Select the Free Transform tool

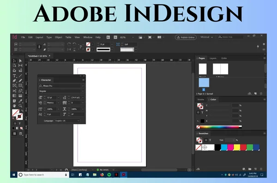click(20, 91)
